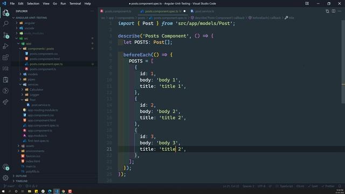Open the Search view in activity bar
The width and height of the screenshot is (345, 194).
pyautogui.click(x=6, y=24)
